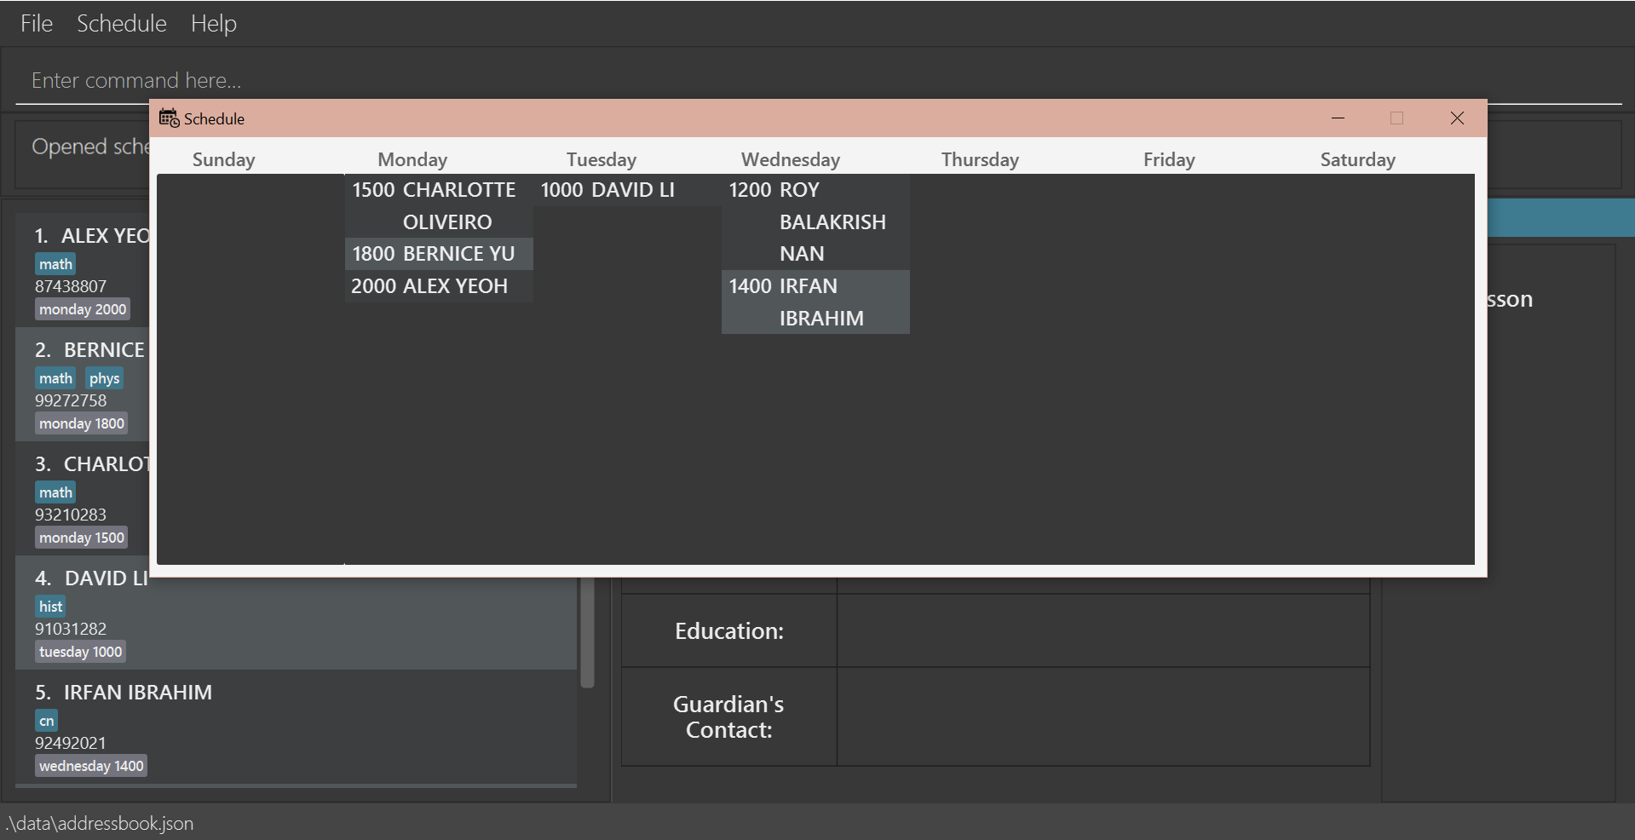Minimize the Schedule window
The width and height of the screenshot is (1635, 840).
tap(1338, 118)
